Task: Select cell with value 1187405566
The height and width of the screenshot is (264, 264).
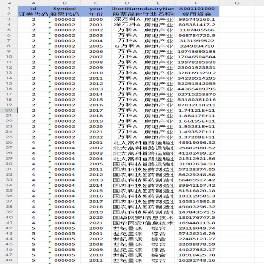Action: click(x=196, y=30)
